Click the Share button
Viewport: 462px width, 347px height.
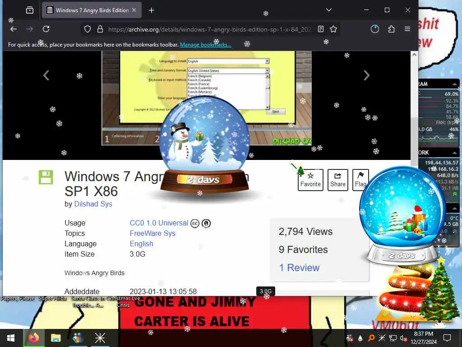point(337,180)
